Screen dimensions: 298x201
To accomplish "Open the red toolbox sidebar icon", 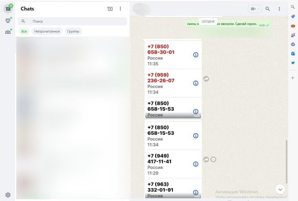I will [x=293, y=26].
